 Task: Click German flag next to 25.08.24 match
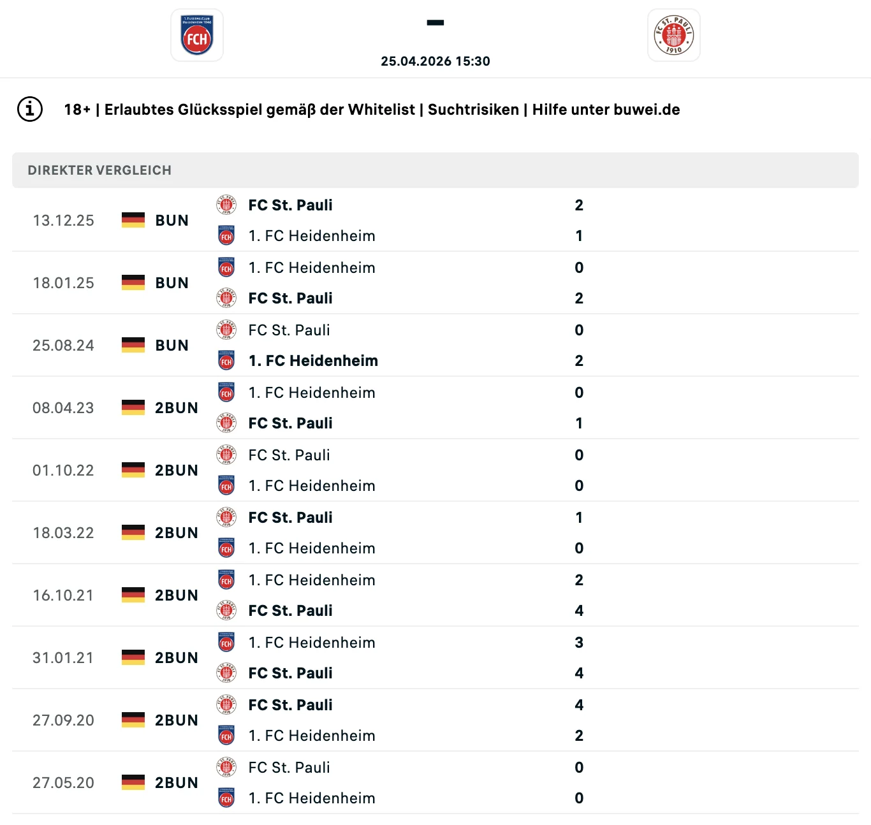[x=133, y=345]
